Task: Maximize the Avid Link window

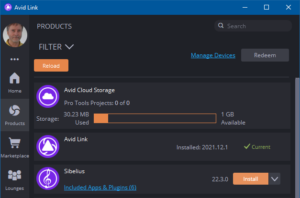Action: pos(267,8)
